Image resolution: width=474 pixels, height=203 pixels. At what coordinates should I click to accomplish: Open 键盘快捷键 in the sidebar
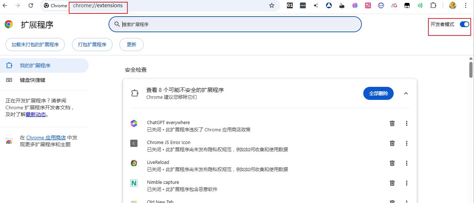[33, 80]
